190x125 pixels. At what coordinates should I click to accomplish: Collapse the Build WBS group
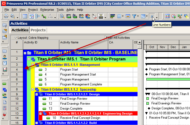click(37, 123)
